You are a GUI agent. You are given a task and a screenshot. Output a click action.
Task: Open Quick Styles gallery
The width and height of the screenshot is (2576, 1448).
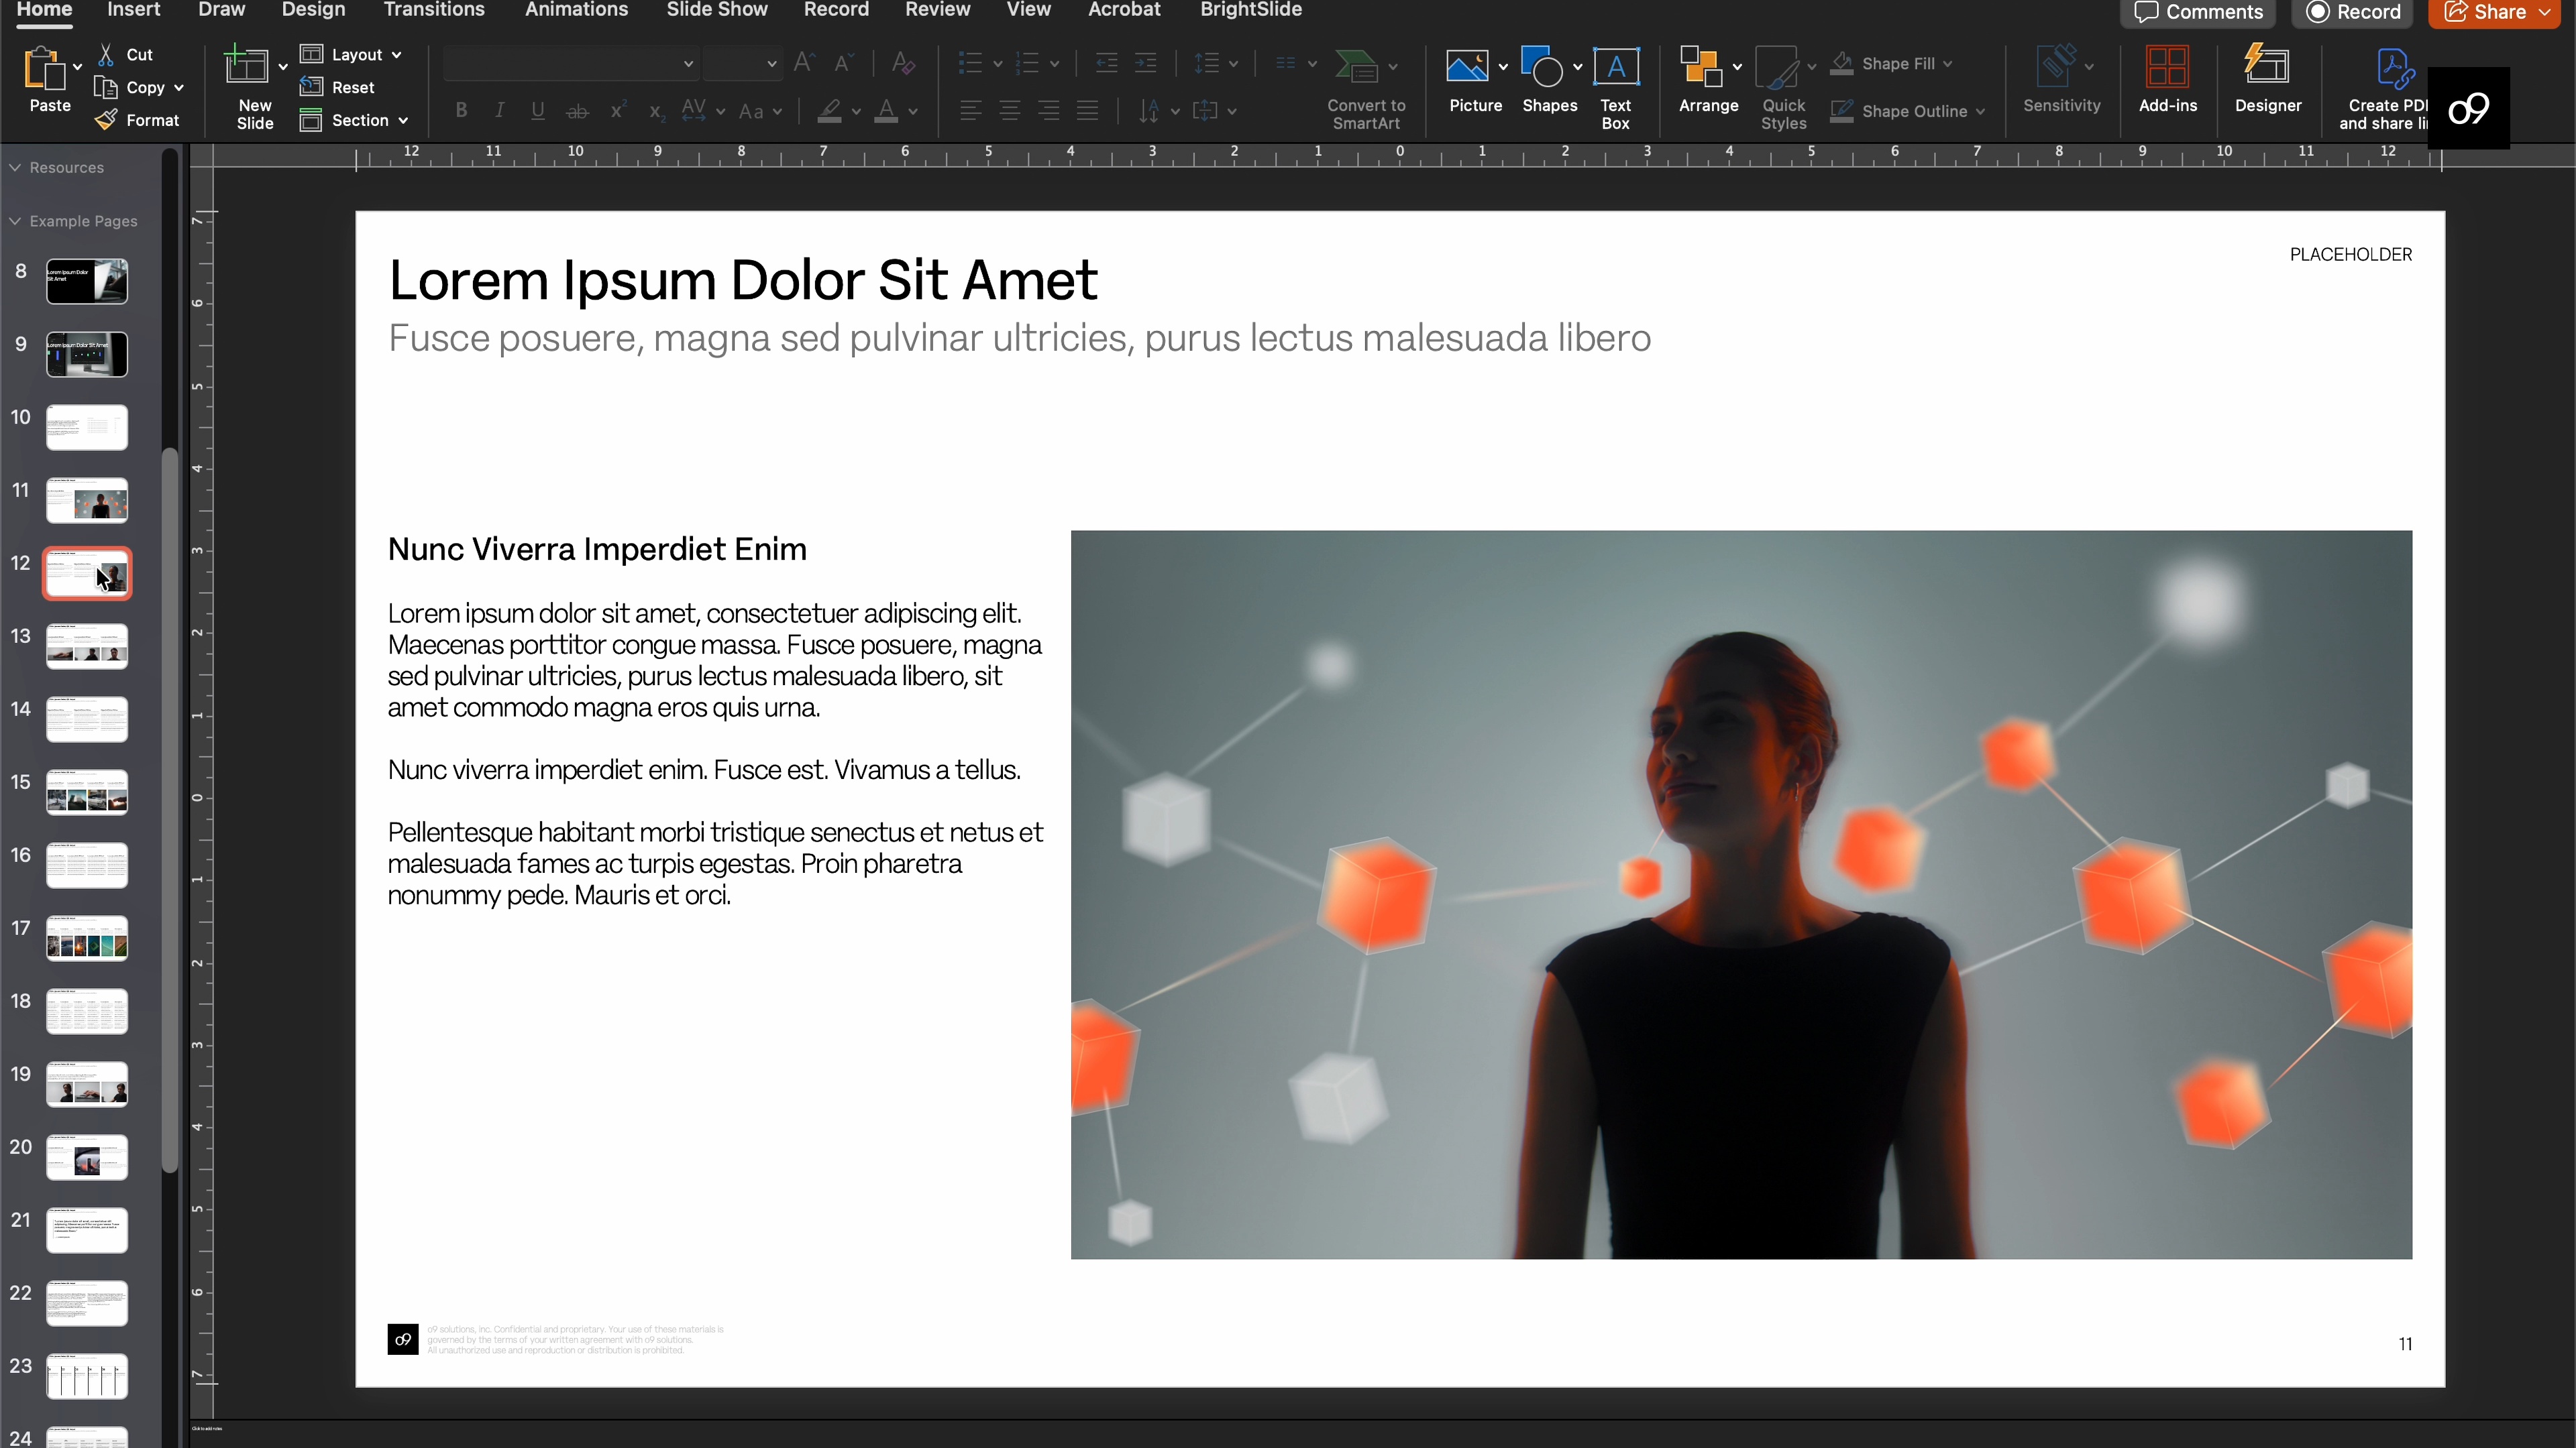(1777, 68)
